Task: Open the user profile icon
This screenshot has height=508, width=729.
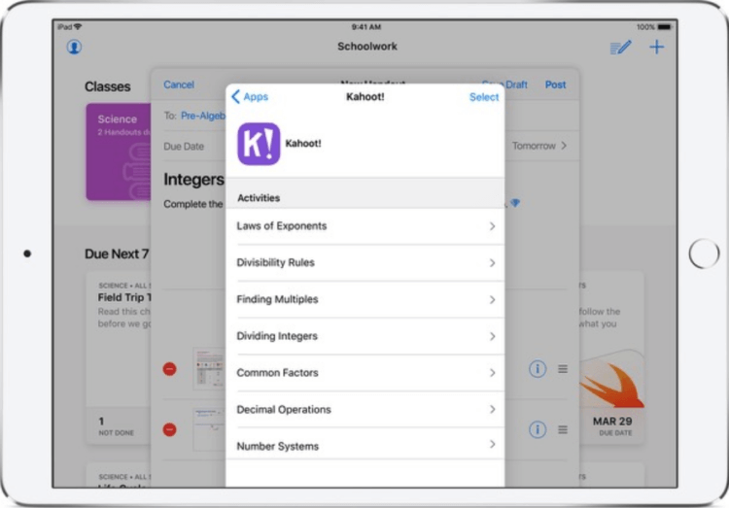Action: 74,47
